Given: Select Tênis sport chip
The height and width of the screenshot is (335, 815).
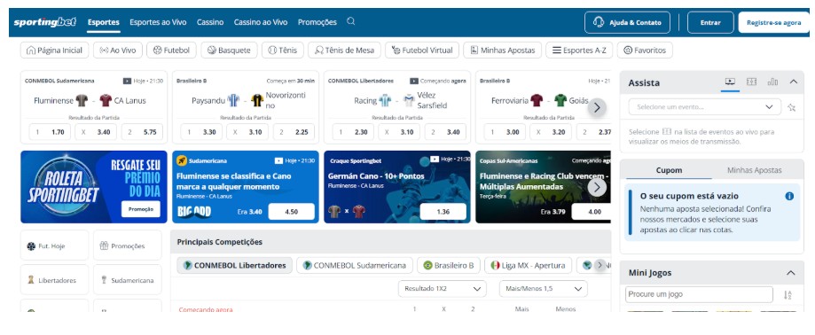Looking at the screenshot, I should coord(283,51).
